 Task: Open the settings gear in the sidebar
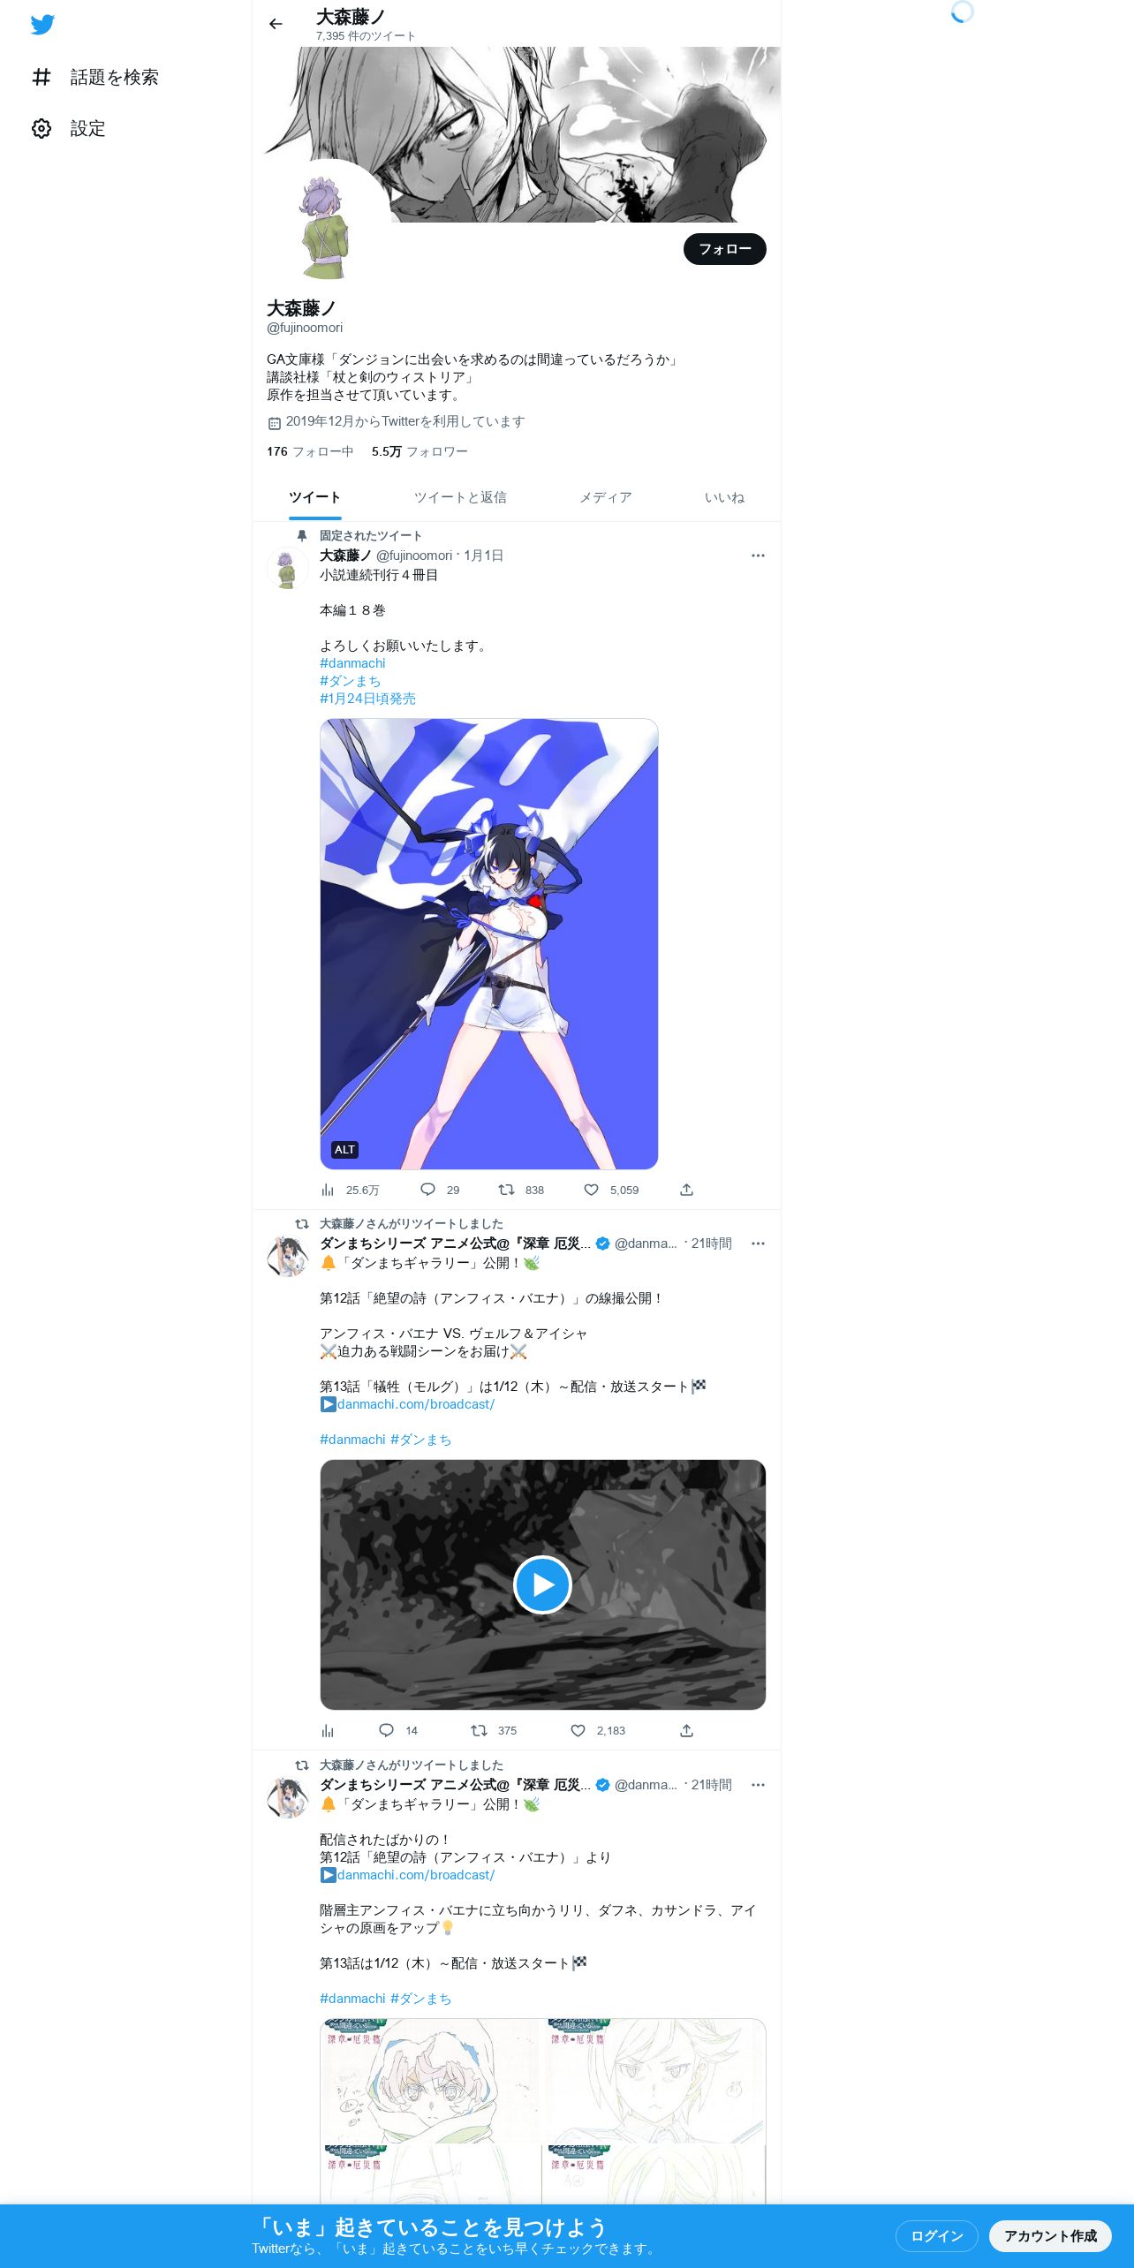click(x=42, y=129)
